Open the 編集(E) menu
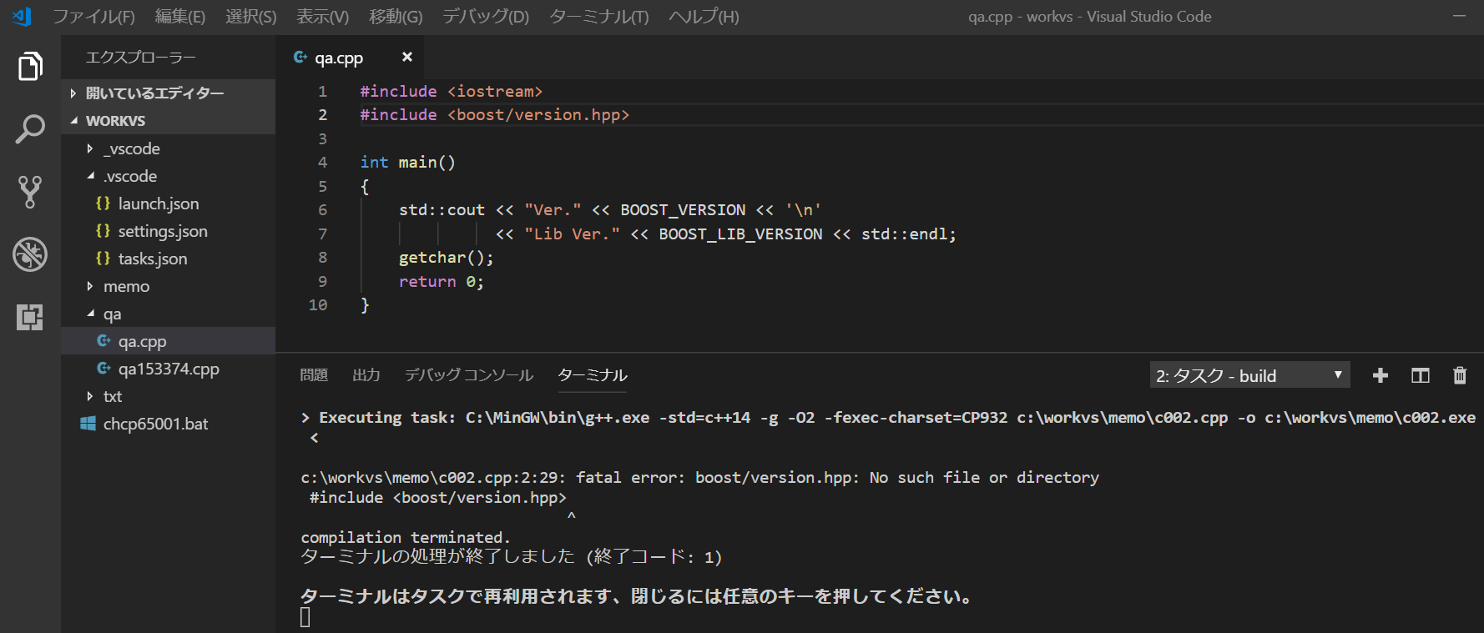This screenshot has height=633, width=1484. (180, 17)
